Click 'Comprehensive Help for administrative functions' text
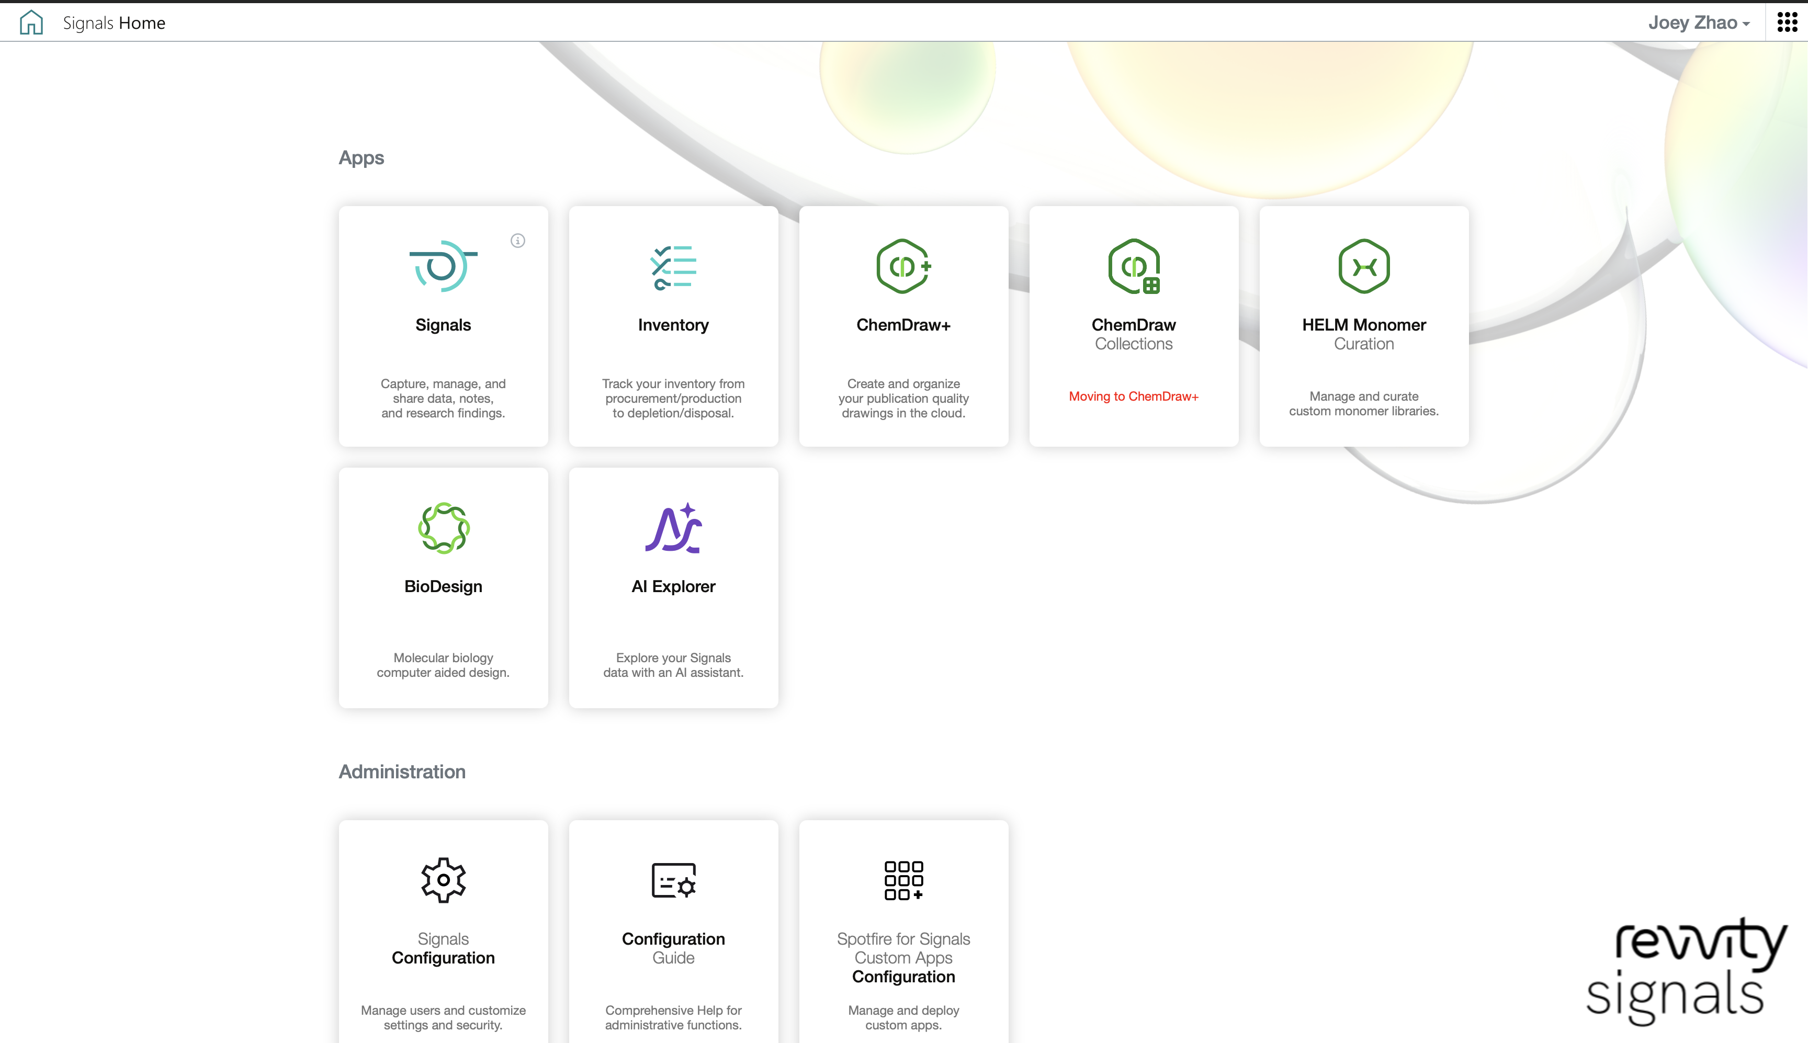Viewport: 1808px width, 1043px height. tap(673, 1018)
